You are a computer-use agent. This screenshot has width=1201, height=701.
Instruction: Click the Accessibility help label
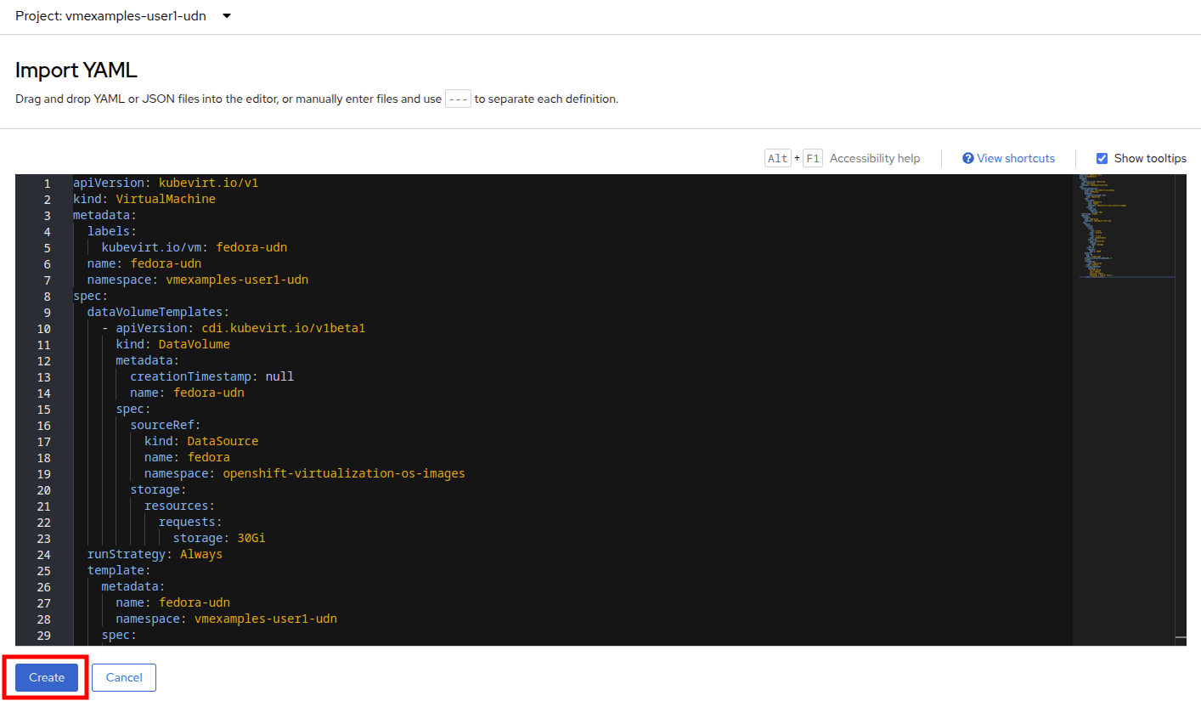(x=874, y=158)
